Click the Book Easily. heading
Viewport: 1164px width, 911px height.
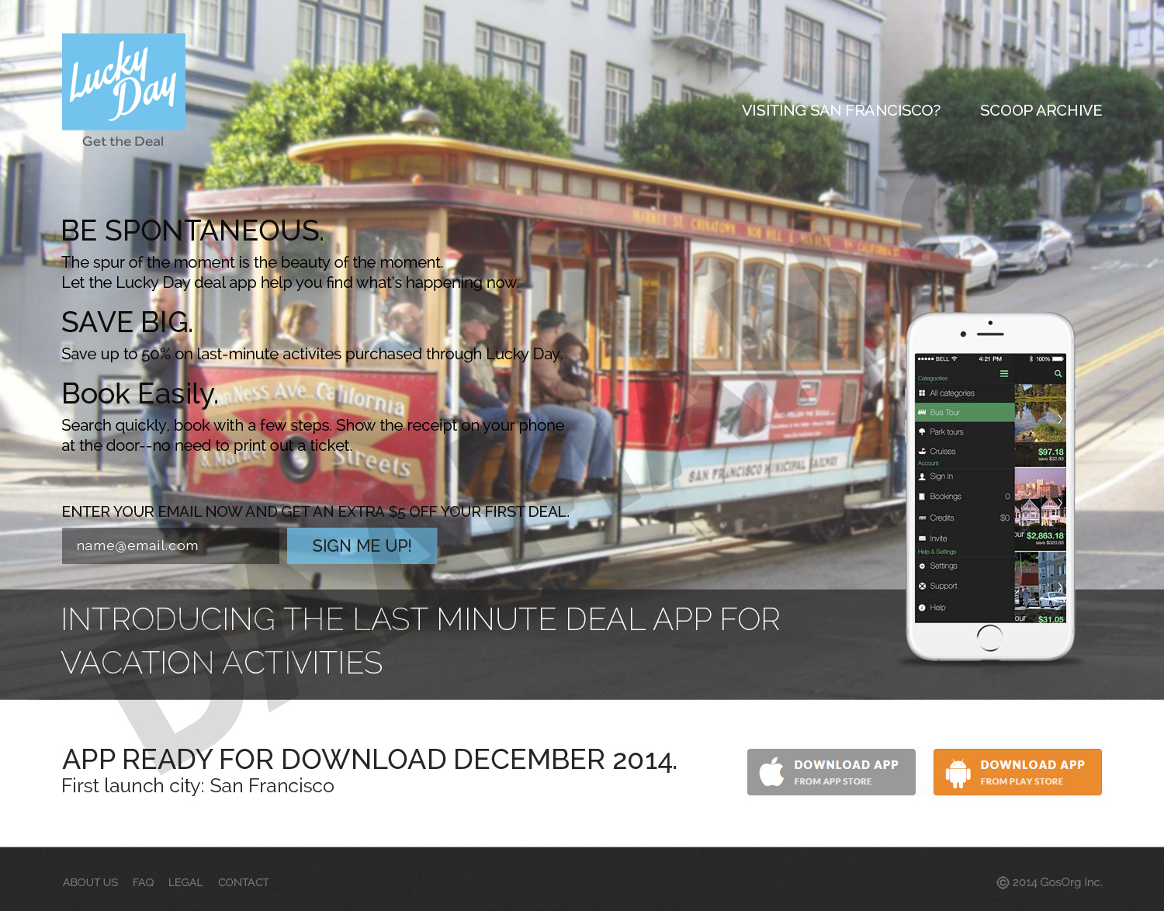pyautogui.click(x=140, y=394)
